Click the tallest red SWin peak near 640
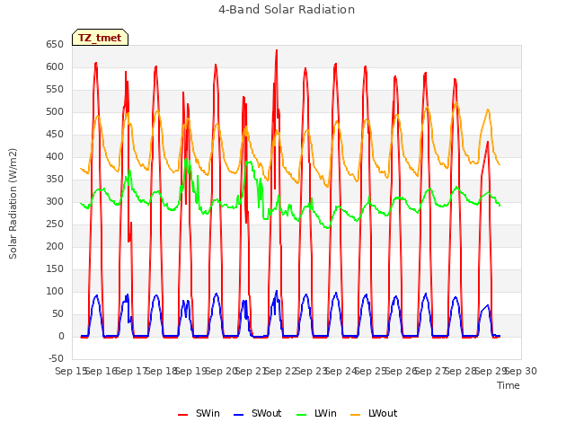The height and width of the screenshot is (431, 575). pyautogui.click(x=277, y=50)
